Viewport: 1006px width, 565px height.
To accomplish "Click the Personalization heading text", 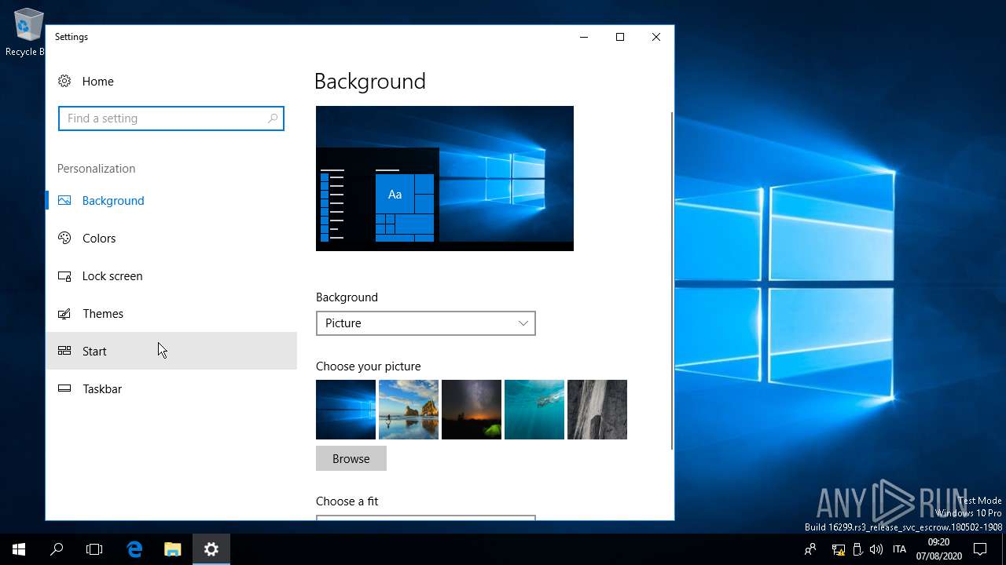I will click(x=96, y=169).
